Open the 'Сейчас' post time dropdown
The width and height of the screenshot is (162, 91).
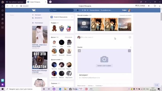coord(91,86)
